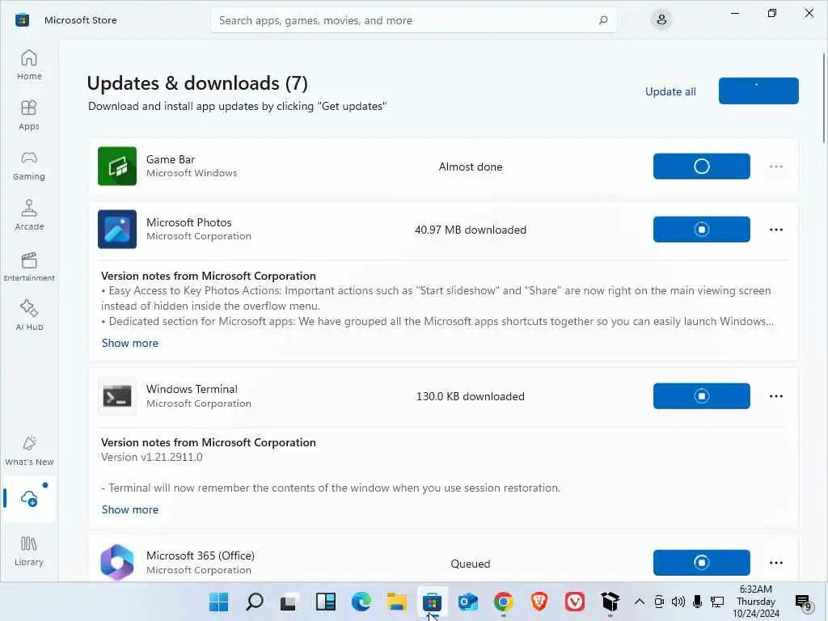Viewport: 828px width, 621px height.
Task: Click the 'Queued' status text
Action: 471,564
